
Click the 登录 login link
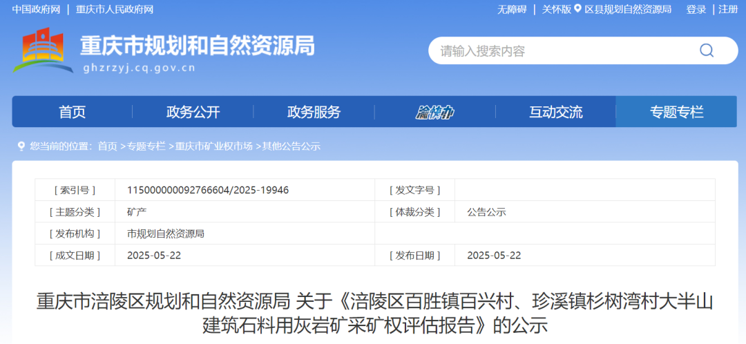coord(696,9)
